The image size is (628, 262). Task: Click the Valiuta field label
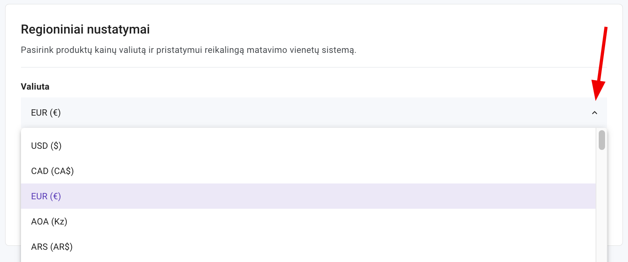(x=35, y=87)
